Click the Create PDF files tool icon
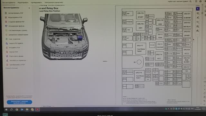206x116 pixels. pyautogui.click(x=6, y=22)
